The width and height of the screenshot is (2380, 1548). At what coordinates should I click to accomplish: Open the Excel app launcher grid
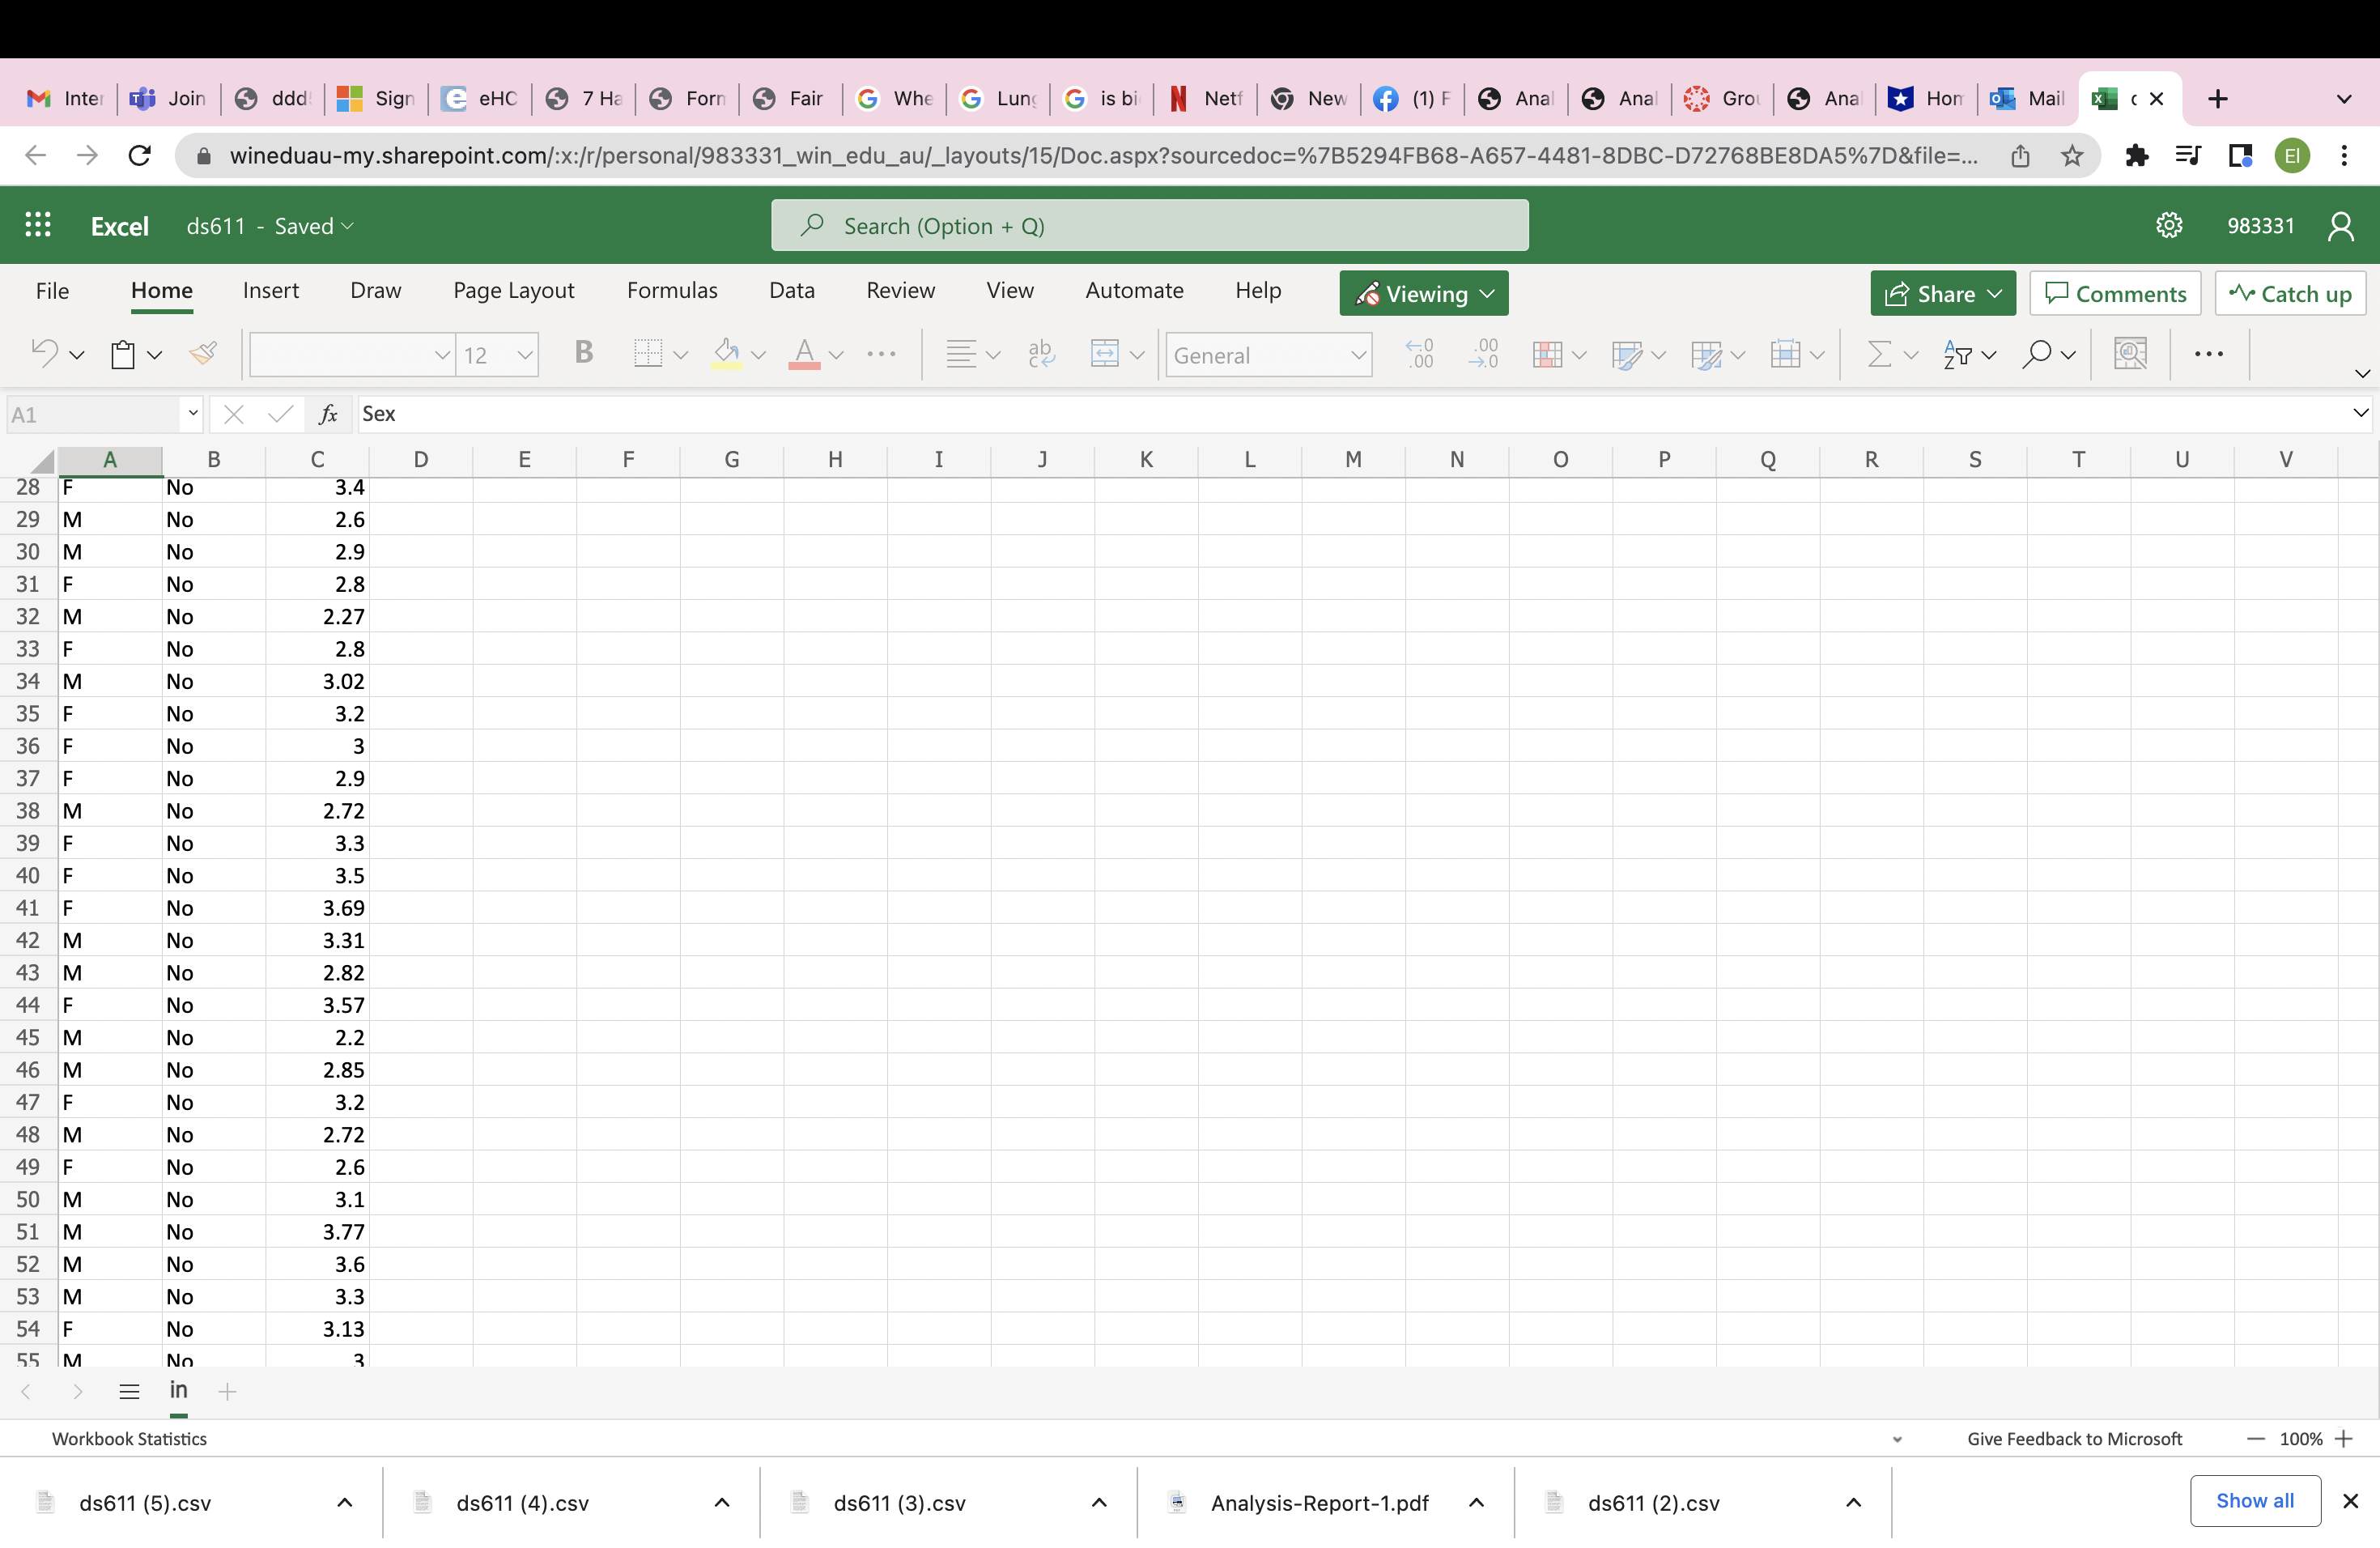click(x=38, y=225)
